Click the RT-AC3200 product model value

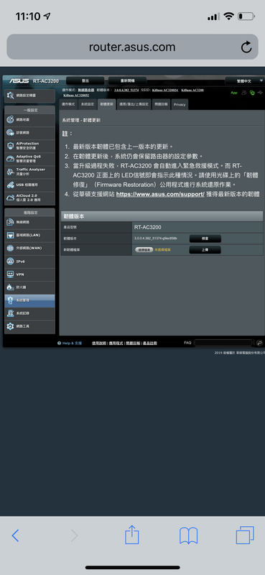pyautogui.click(x=148, y=227)
